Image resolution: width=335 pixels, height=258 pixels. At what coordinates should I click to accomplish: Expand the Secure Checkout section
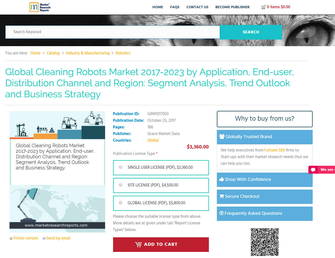(x=265, y=196)
